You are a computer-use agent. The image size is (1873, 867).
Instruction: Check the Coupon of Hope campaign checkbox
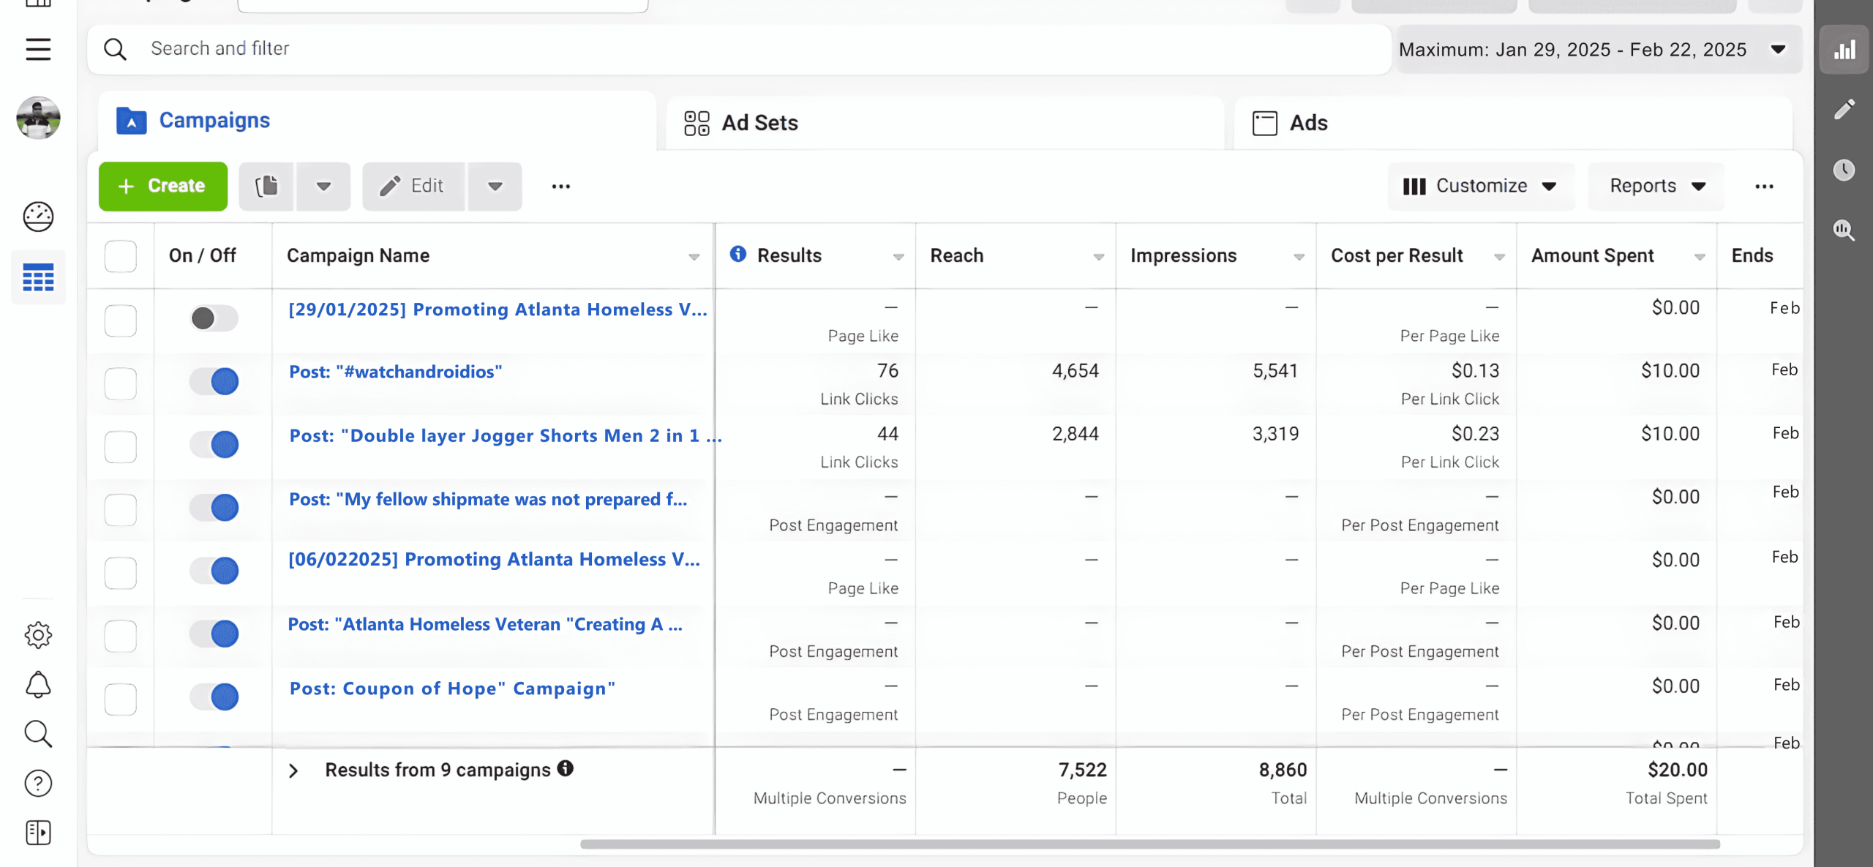coord(121,699)
